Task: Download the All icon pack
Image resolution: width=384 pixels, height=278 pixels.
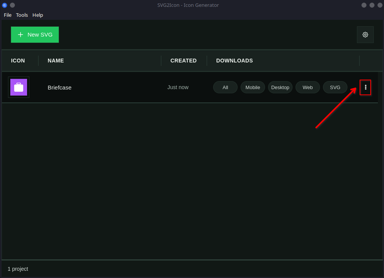Action: (x=225, y=87)
